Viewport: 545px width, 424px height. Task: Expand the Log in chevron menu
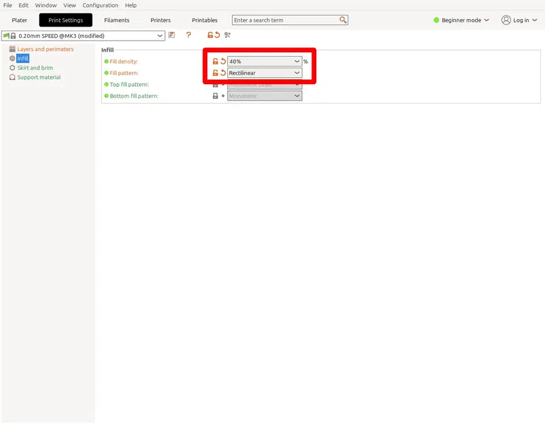[x=535, y=20]
